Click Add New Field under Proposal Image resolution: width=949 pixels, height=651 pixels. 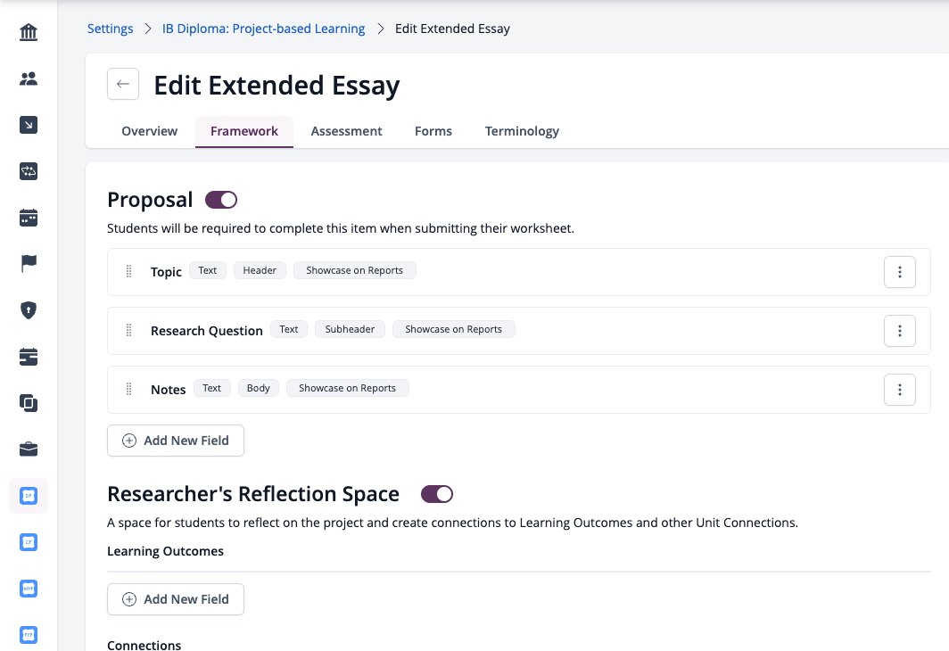tap(176, 441)
